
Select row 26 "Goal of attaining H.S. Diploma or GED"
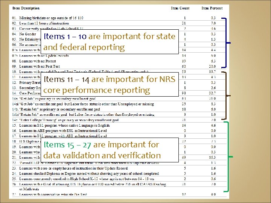pyautogui.click(x=119, y=186)
